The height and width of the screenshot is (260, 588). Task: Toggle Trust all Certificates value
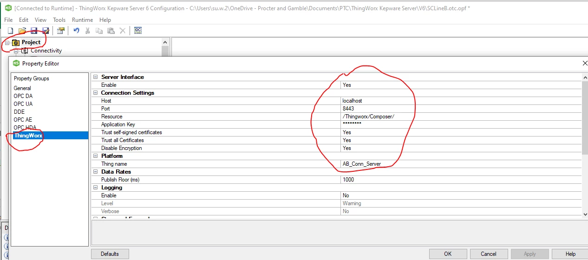(x=461, y=140)
